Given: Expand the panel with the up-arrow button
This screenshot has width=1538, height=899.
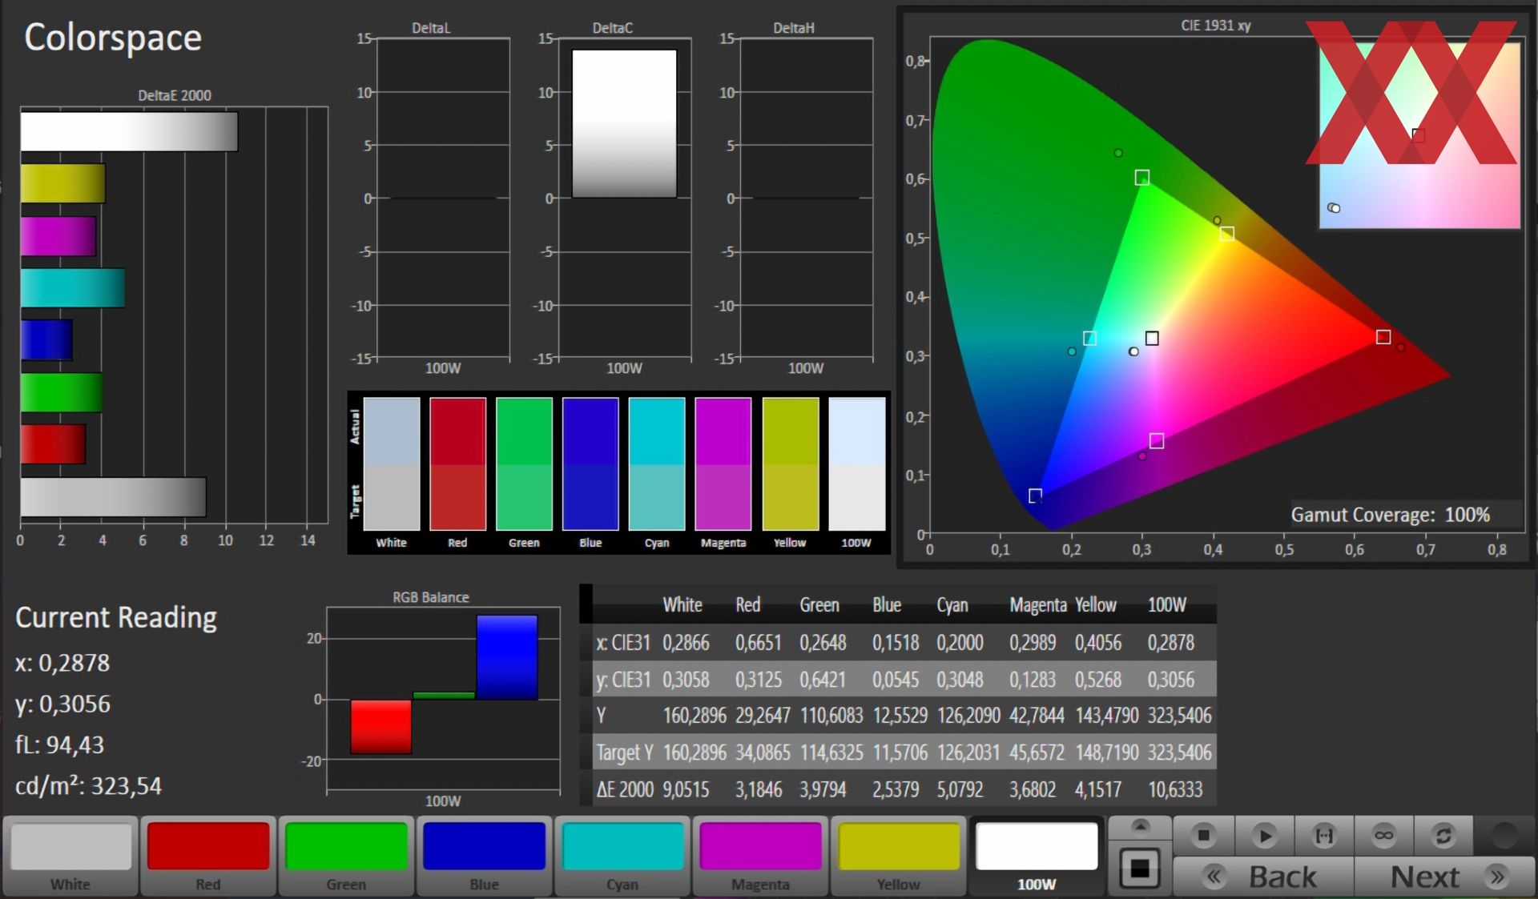Looking at the screenshot, I should pyautogui.click(x=1140, y=827).
